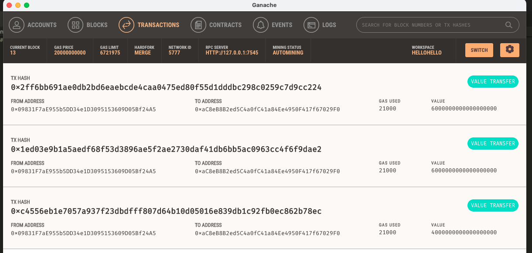
Task: Open transaction hash starting with 0x2ff6bb691
Action: (167, 87)
